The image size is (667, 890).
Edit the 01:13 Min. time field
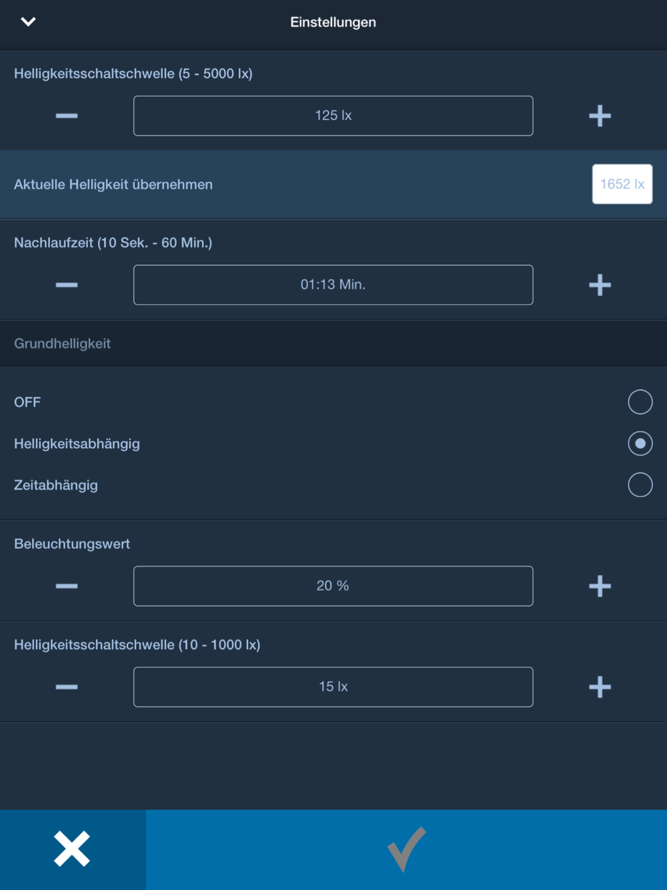333,285
